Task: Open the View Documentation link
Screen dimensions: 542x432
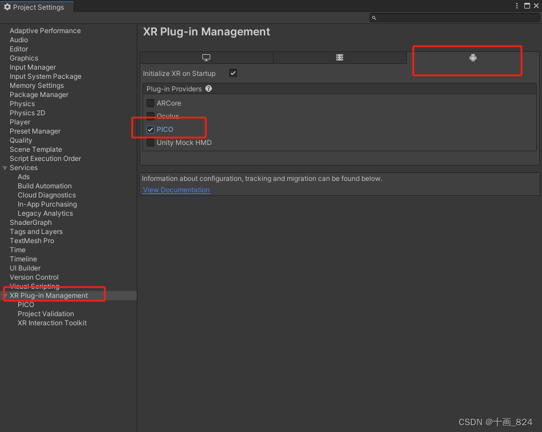Action: click(176, 189)
